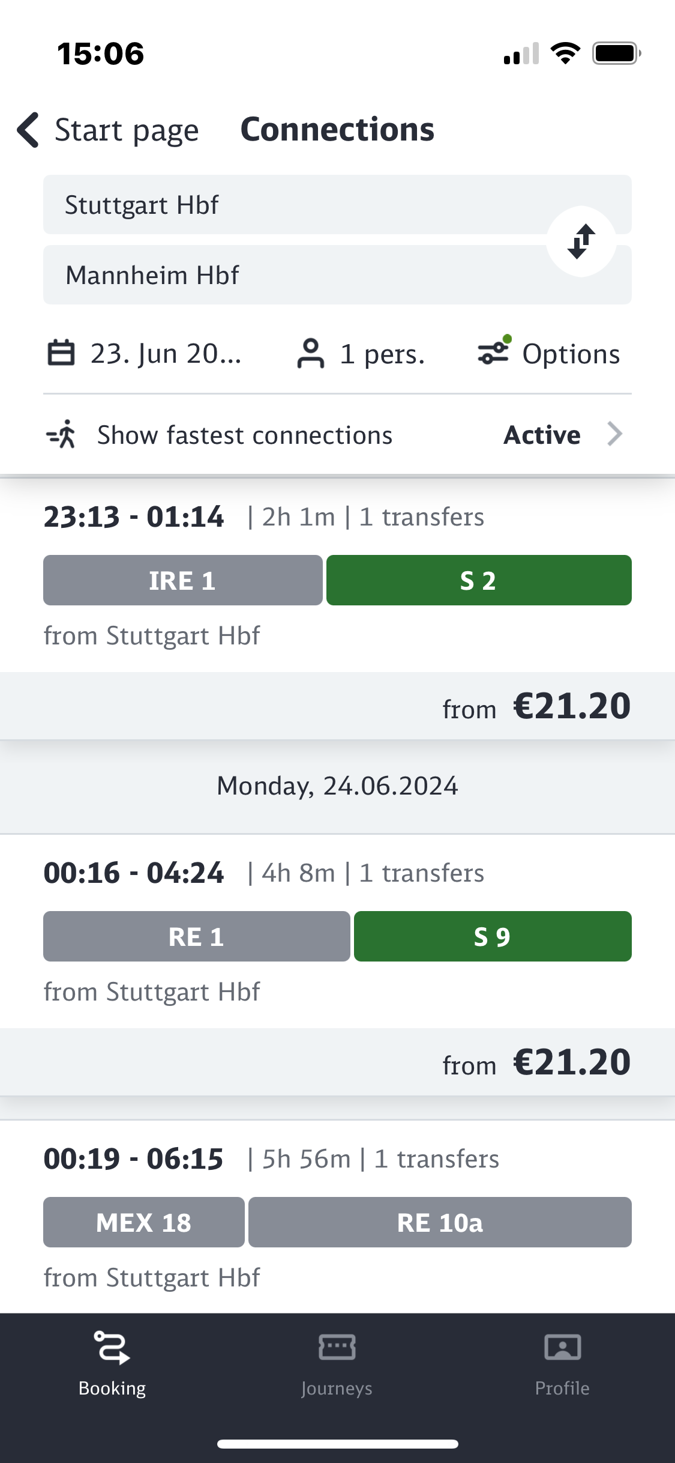675x1463 pixels.
Task: Edit the Mannheim Hbf destination field
Action: (x=288, y=275)
